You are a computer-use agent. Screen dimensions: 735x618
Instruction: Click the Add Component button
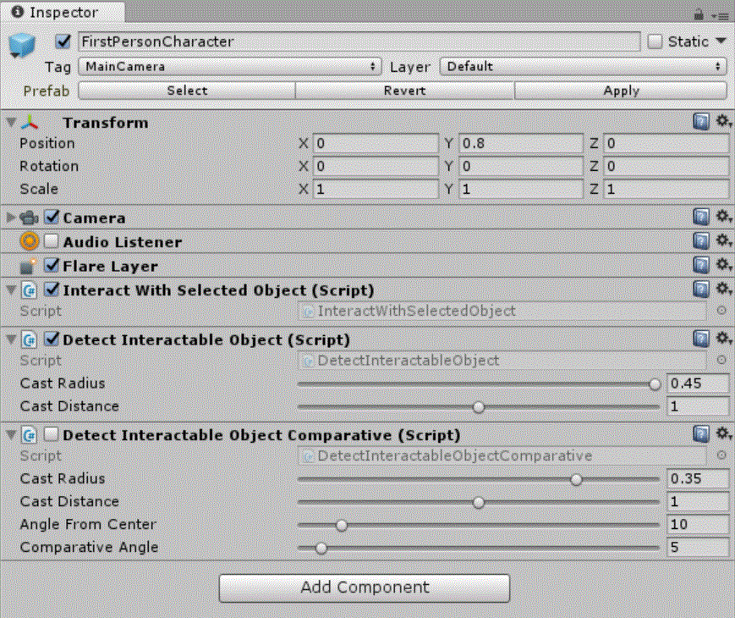(x=365, y=588)
